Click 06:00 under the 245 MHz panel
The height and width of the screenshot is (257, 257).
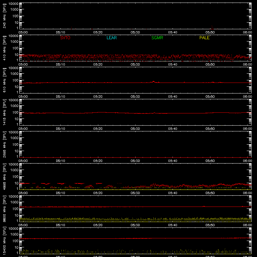[247, 32]
